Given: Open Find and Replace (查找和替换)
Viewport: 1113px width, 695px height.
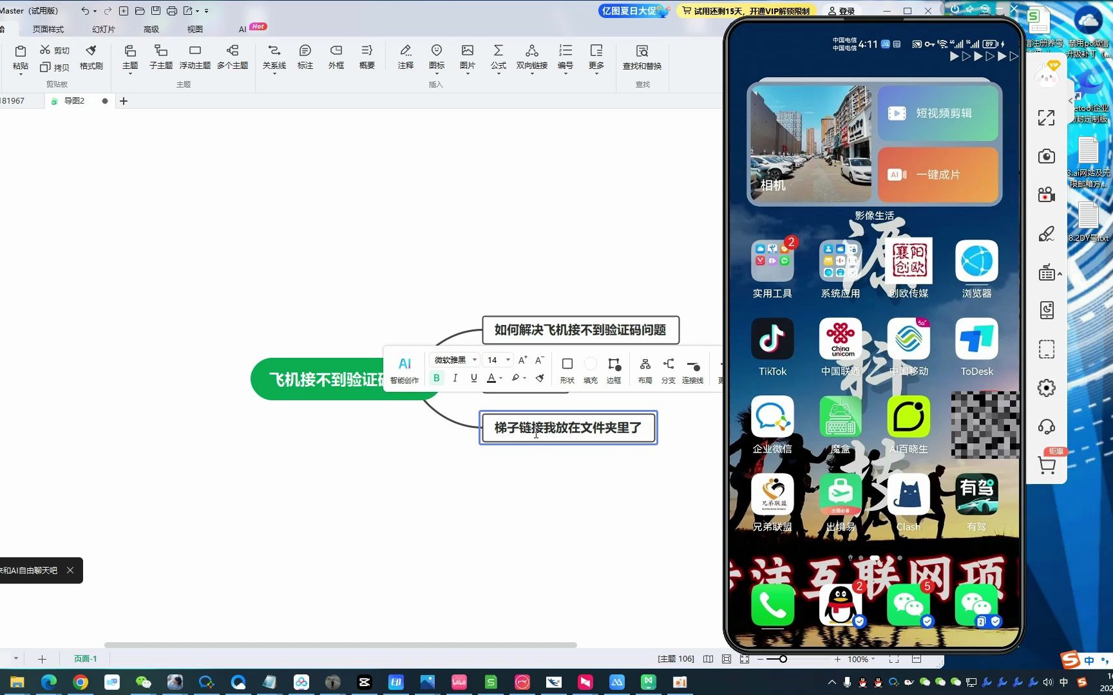Looking at the screenshot, I should 642,57.
